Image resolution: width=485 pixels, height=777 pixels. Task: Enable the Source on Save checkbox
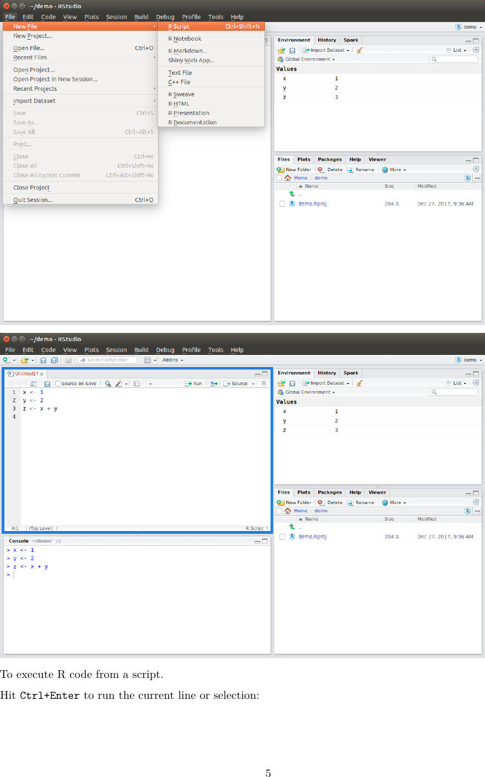click(x=58, y=384)
